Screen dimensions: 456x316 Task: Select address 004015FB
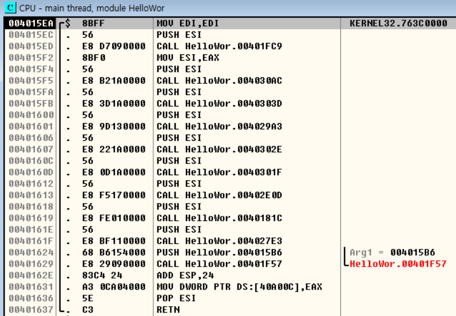[31, 104]
